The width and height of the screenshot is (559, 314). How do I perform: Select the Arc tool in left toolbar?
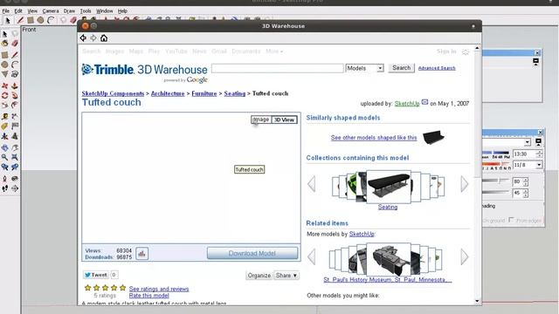click(x=15, y=65)
